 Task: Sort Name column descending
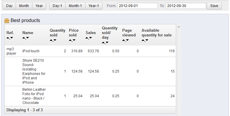(x=27, y=38)
